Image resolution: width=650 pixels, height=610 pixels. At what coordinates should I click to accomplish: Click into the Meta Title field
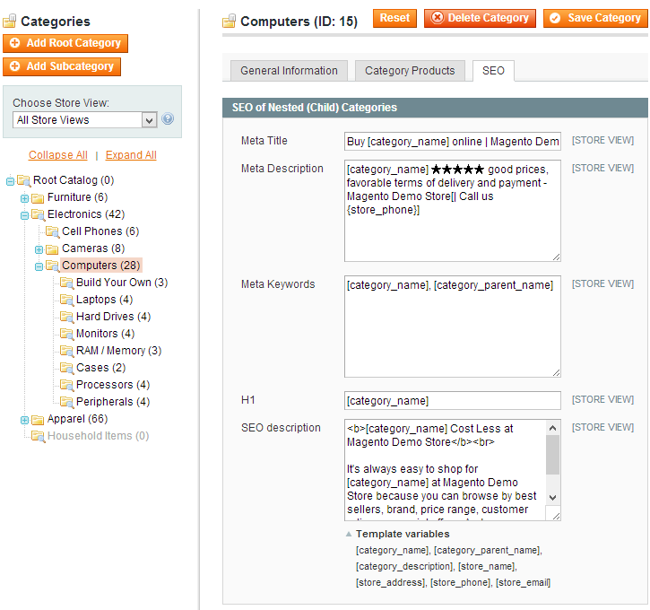(x=452, y=142)
